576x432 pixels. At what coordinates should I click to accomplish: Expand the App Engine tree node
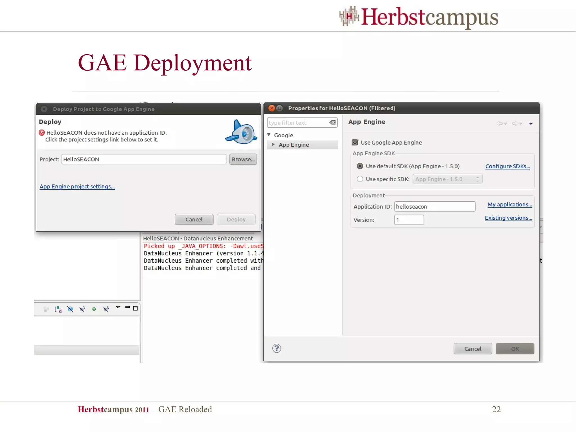pyautogui.click(x=273, y=145)
